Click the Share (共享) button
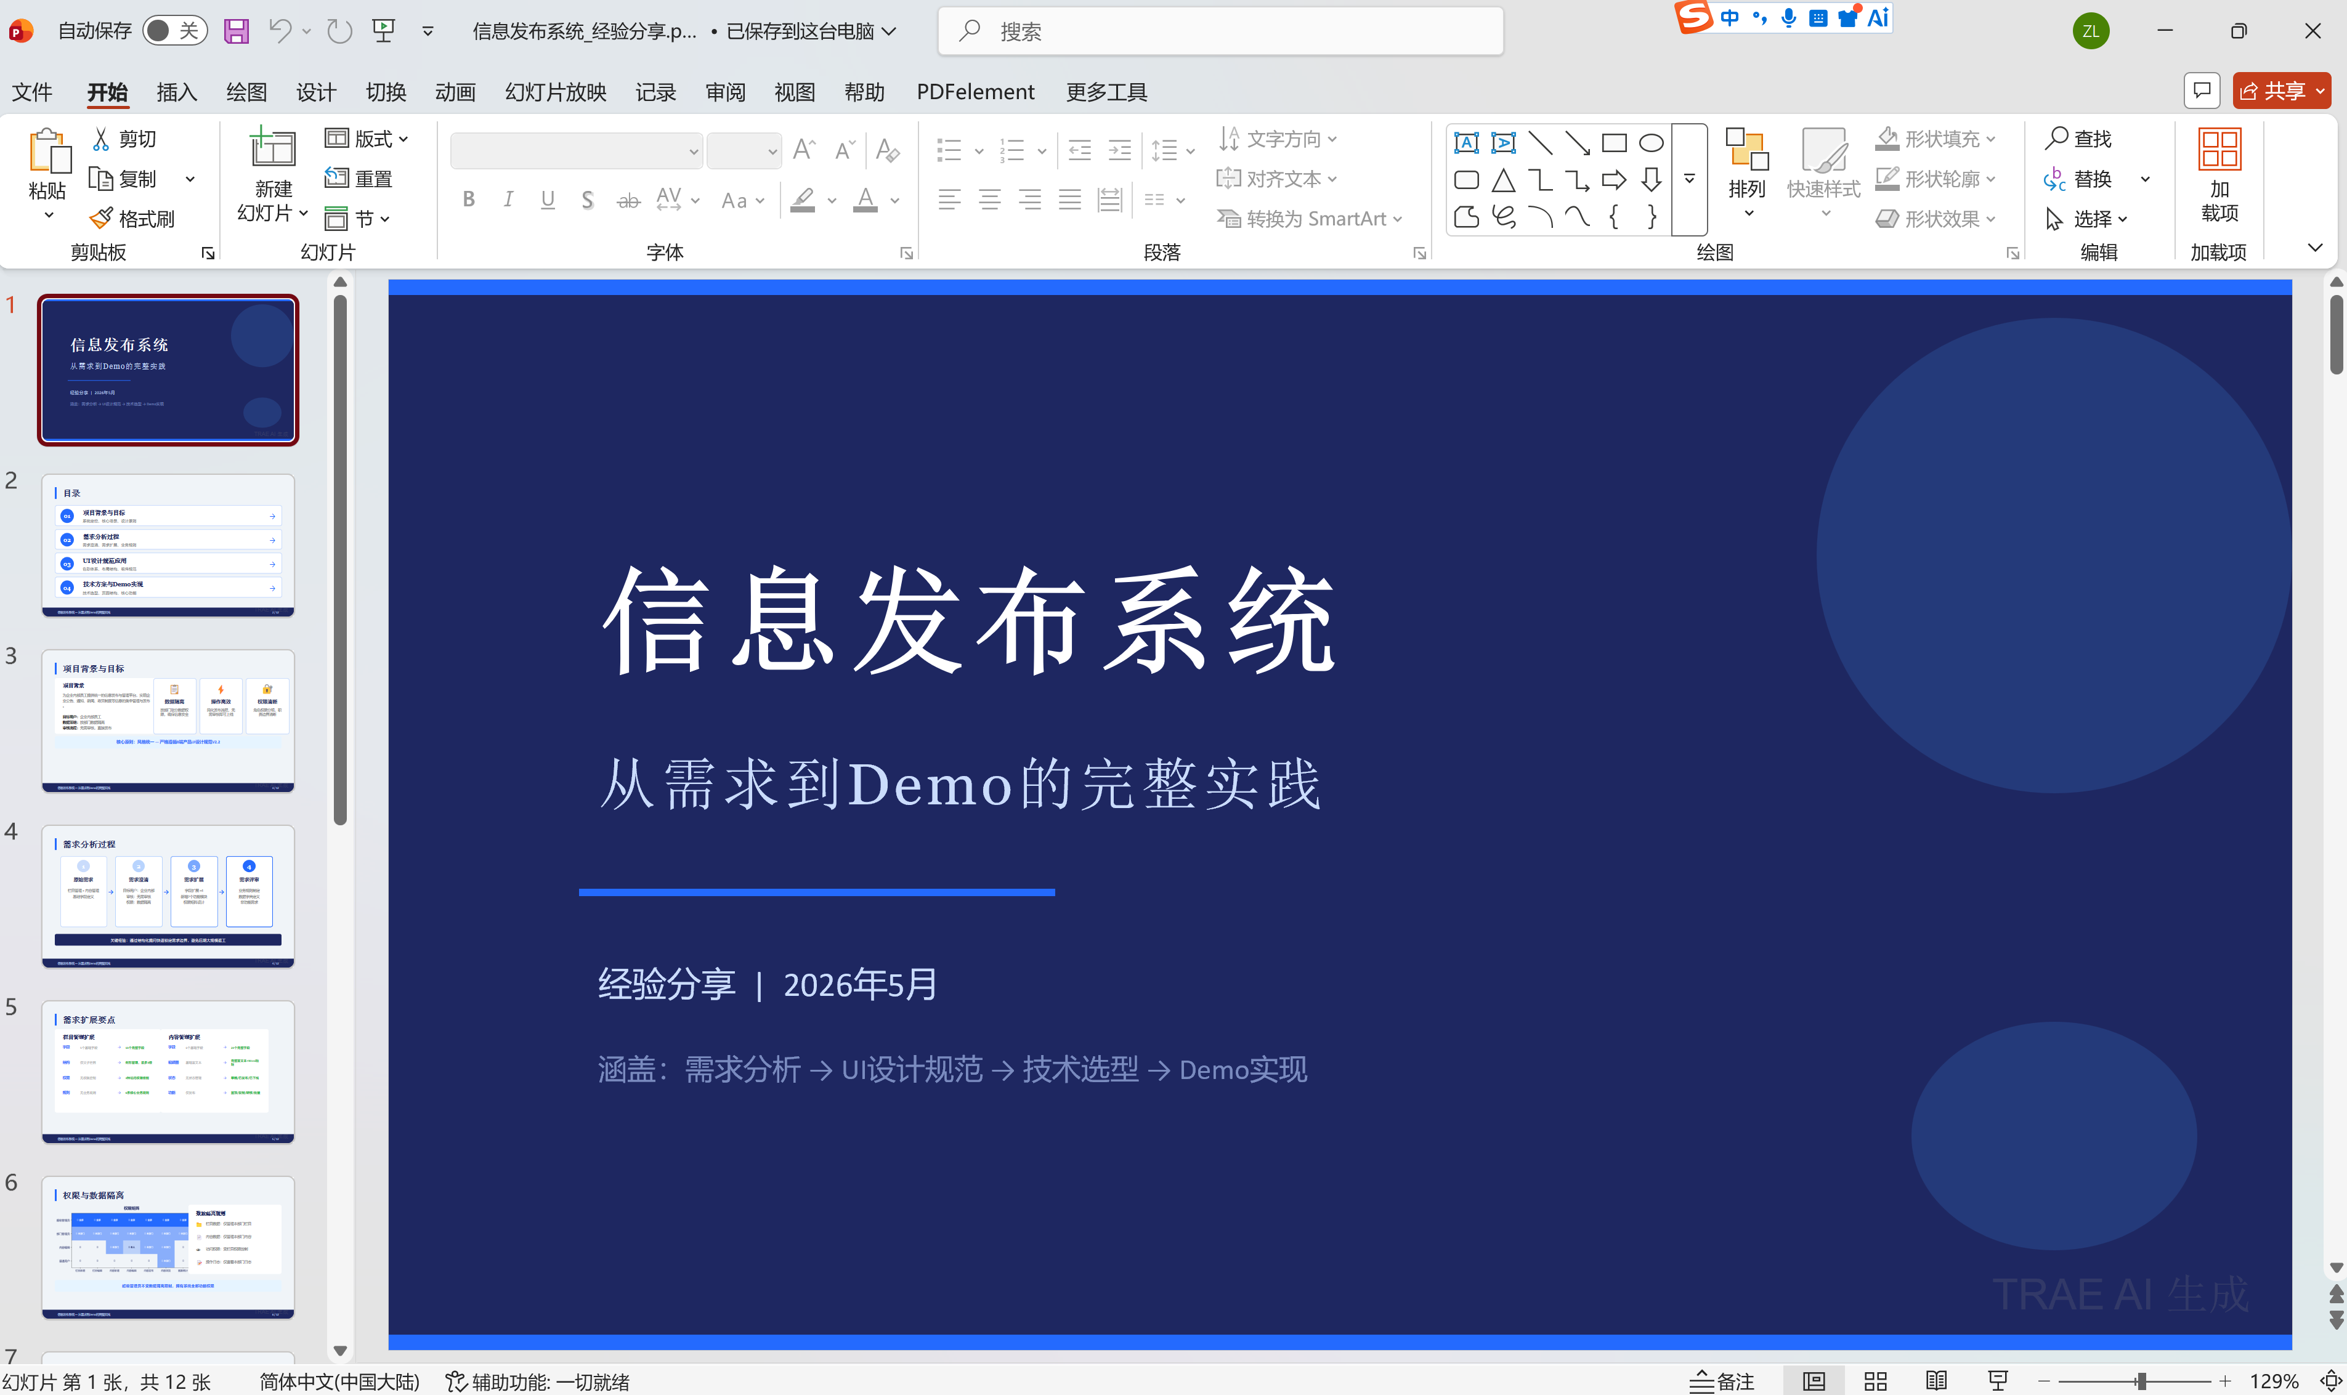Viewport: 2347px width, 1395px height. (x=2281, y=91)
